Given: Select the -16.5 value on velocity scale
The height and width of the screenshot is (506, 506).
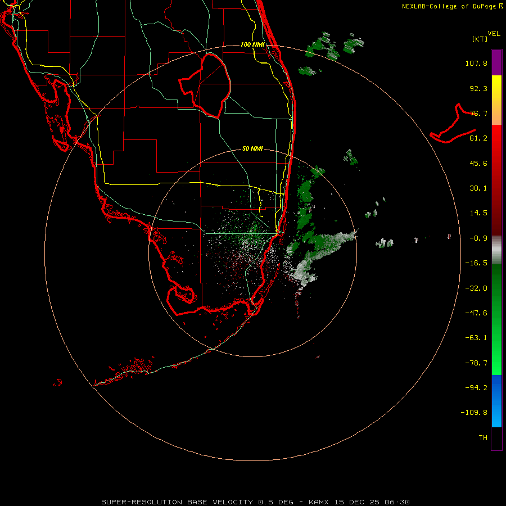Looking at the screenshot, I should pyautogui.click(x=476, y=263).
